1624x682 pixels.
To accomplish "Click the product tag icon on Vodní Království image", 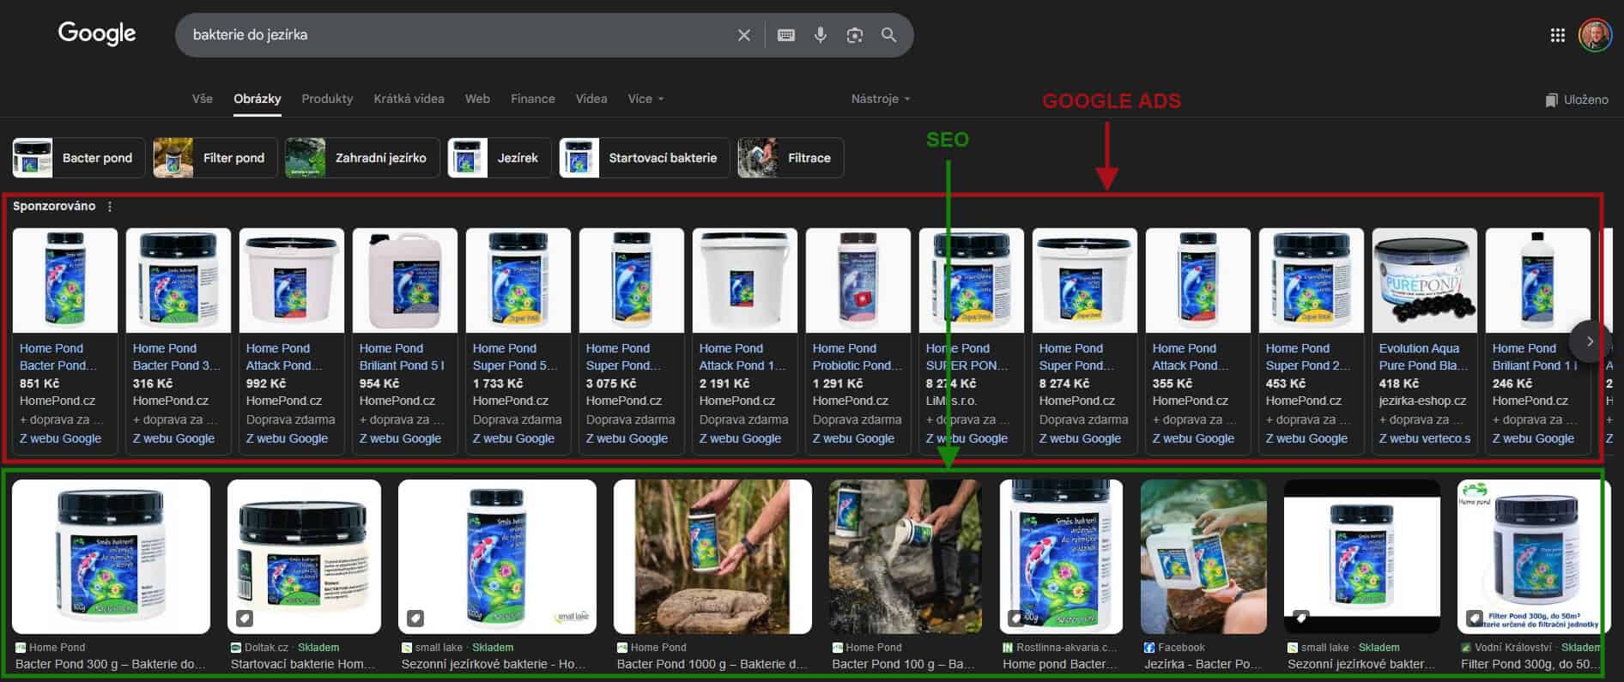I will tap(1475, 618).
